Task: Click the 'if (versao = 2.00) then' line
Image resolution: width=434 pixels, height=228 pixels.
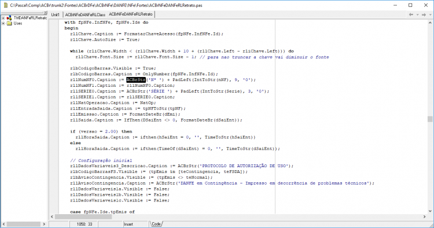Action: point(101,131)
